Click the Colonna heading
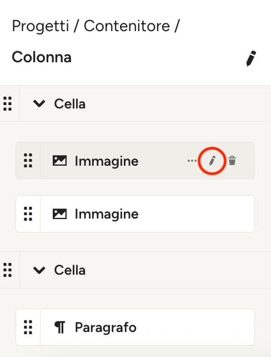 (42, 57)
